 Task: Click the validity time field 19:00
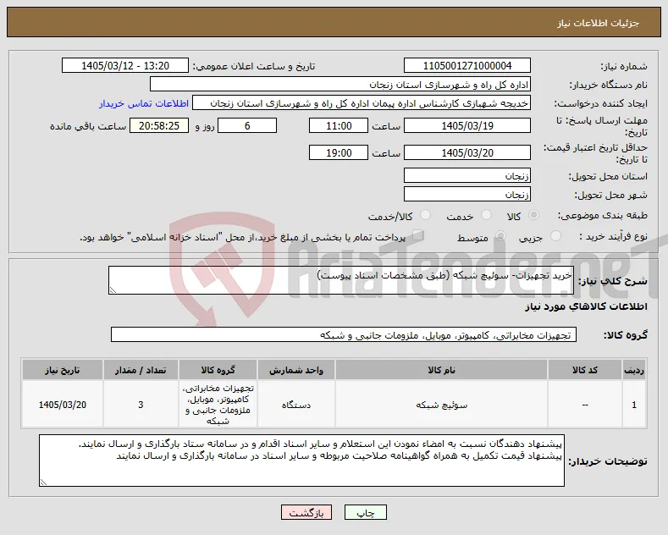pyautogui.click(x=339, y=152)
